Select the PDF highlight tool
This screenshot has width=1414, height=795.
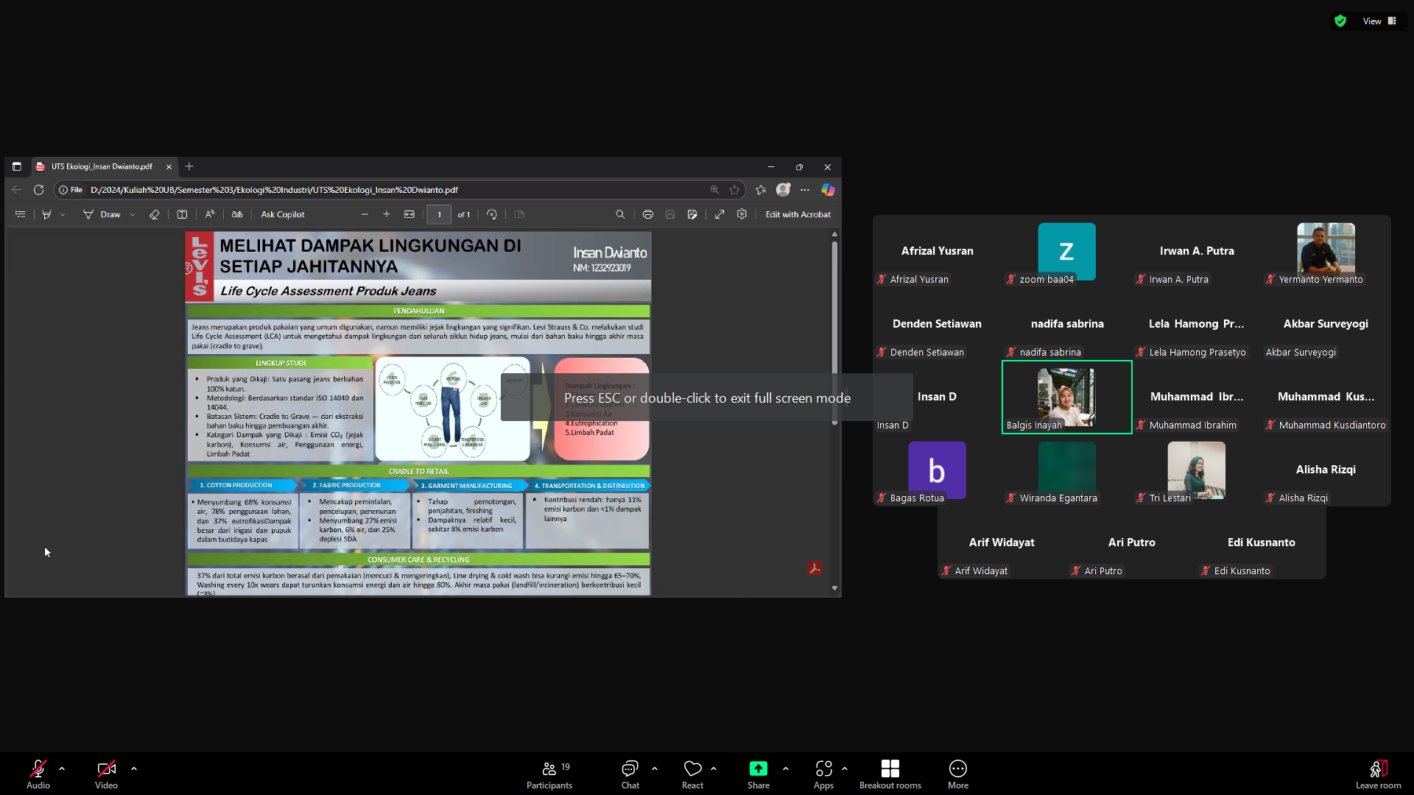[x=46, y=215]
